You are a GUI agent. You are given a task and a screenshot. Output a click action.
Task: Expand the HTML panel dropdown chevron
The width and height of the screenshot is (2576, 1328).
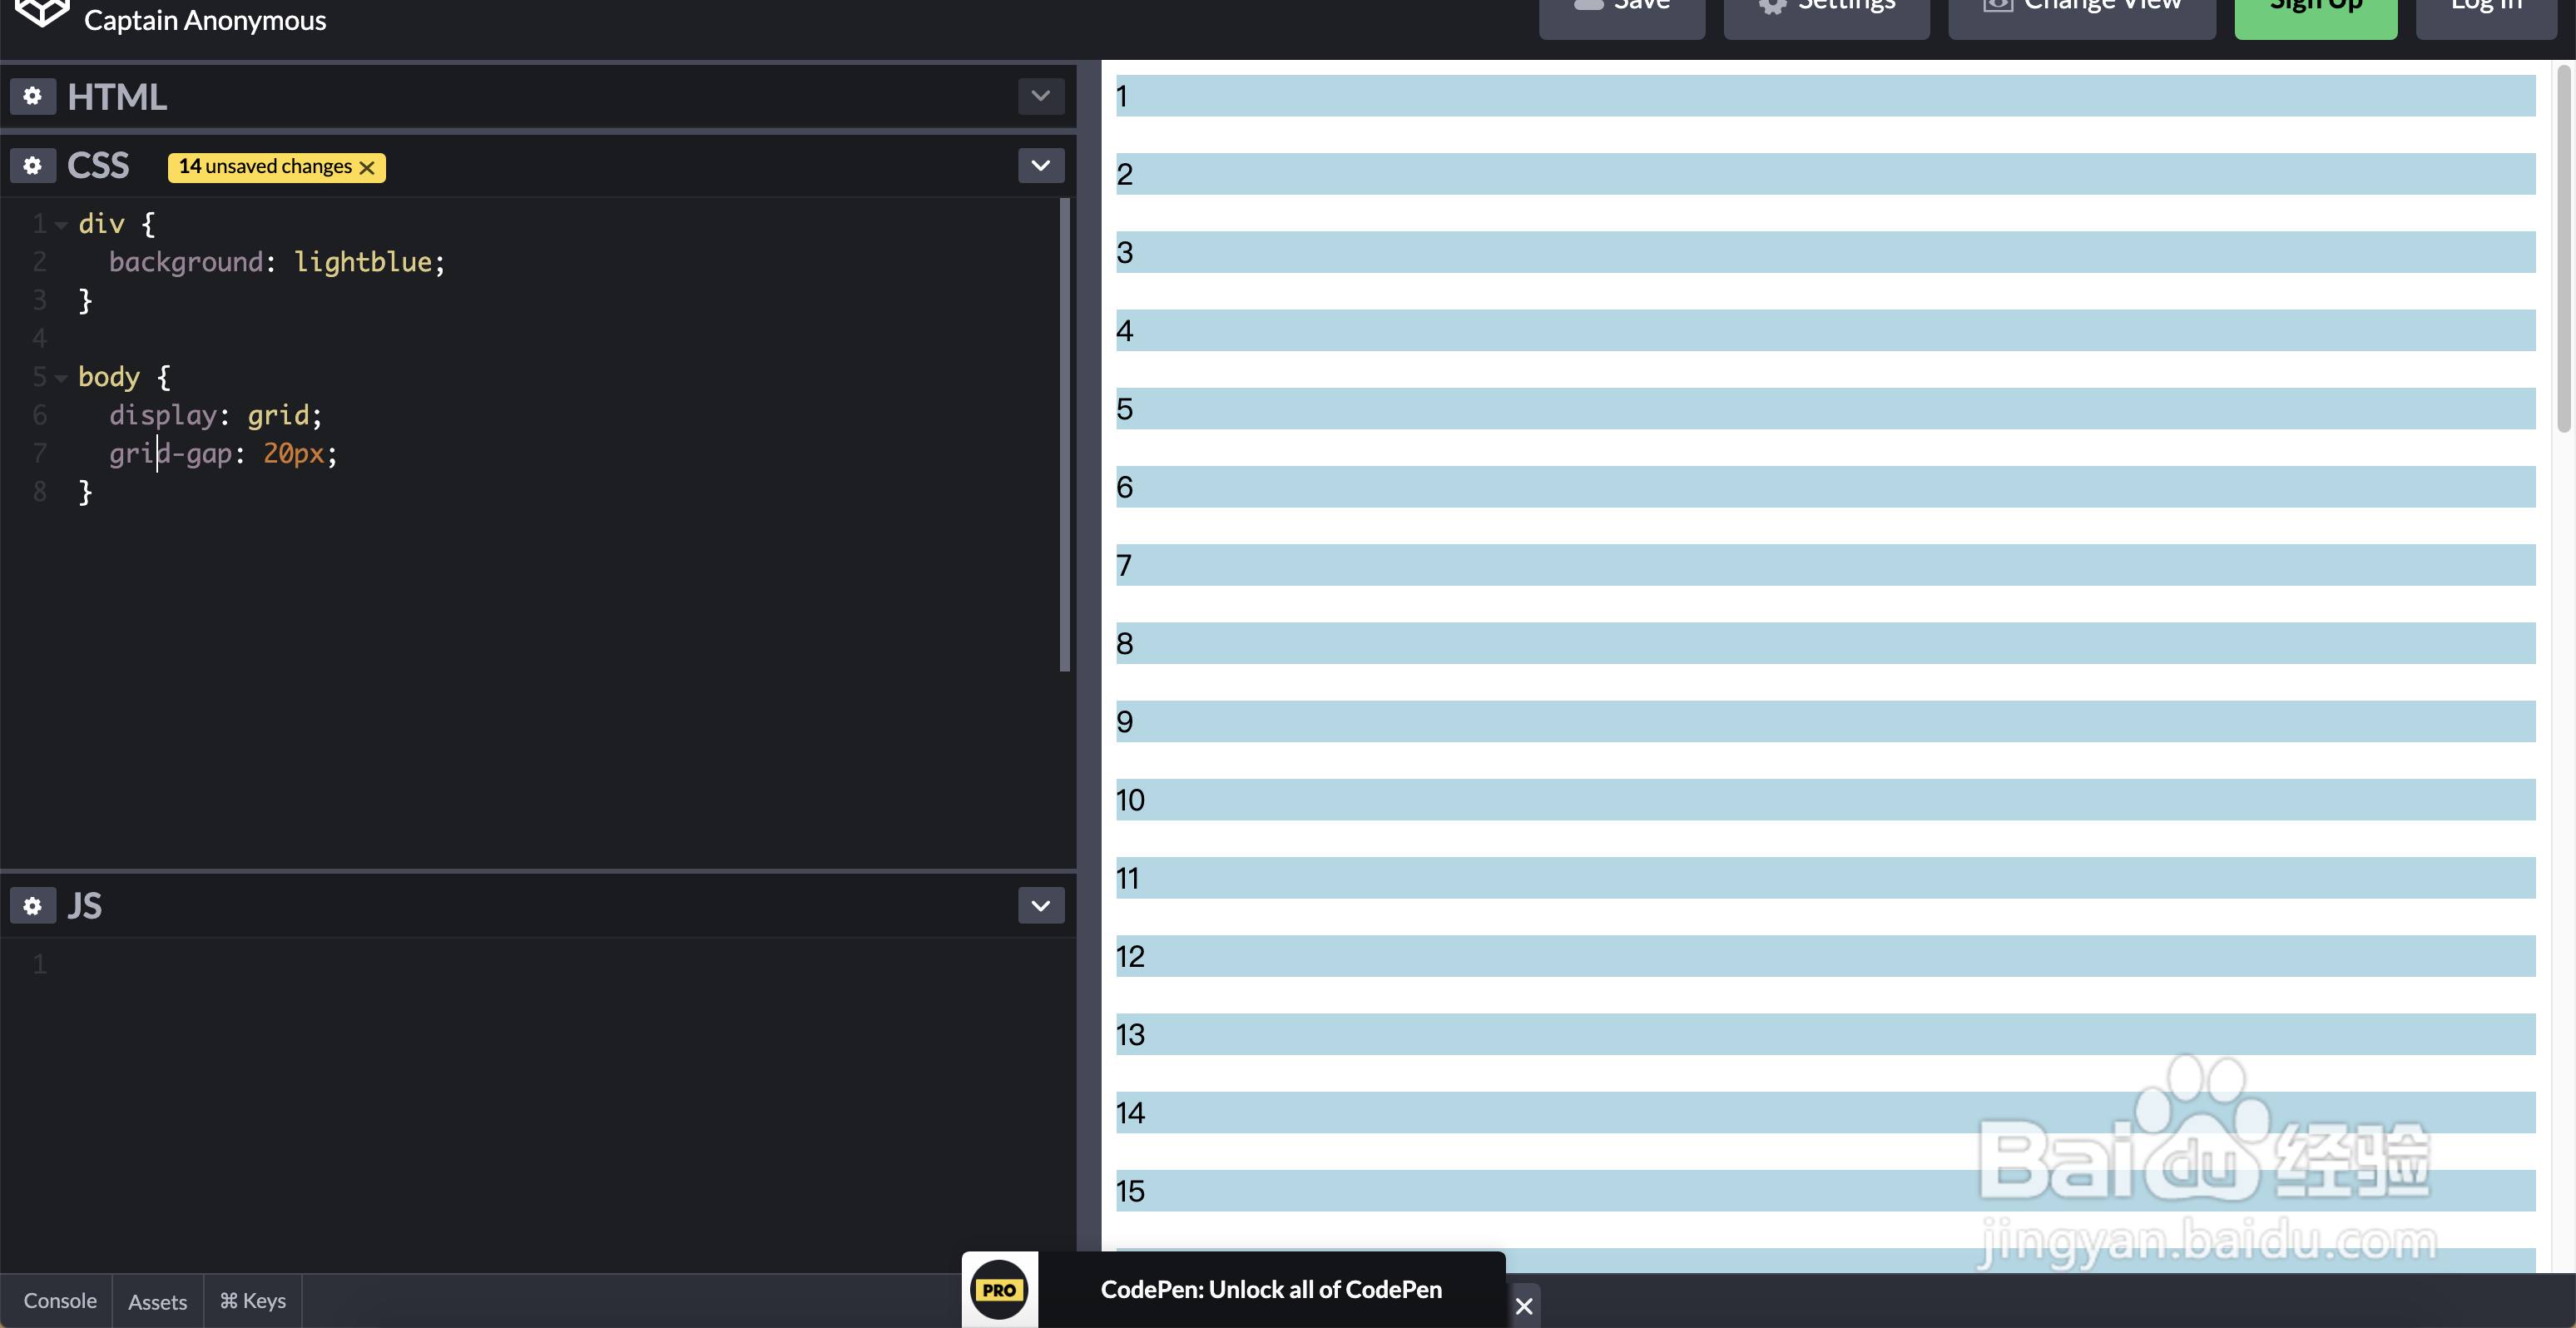1040,96
